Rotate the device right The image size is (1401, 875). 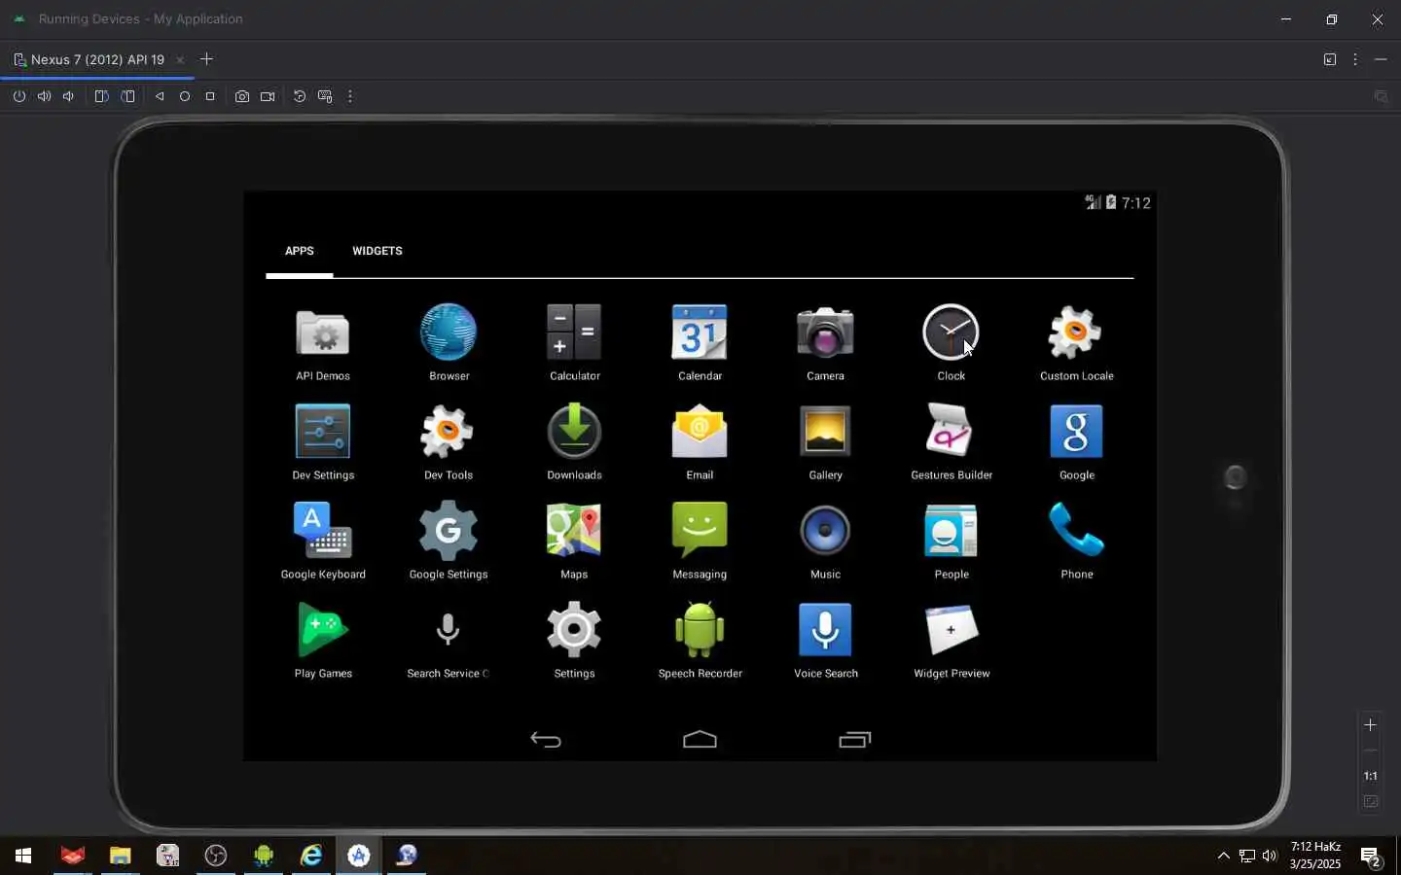click(127, 96)
